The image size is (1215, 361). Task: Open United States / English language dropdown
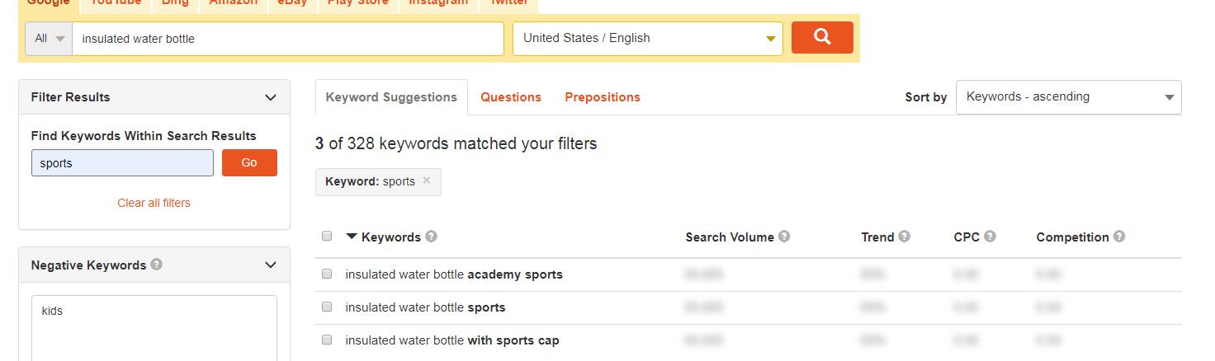pos(648,39)
